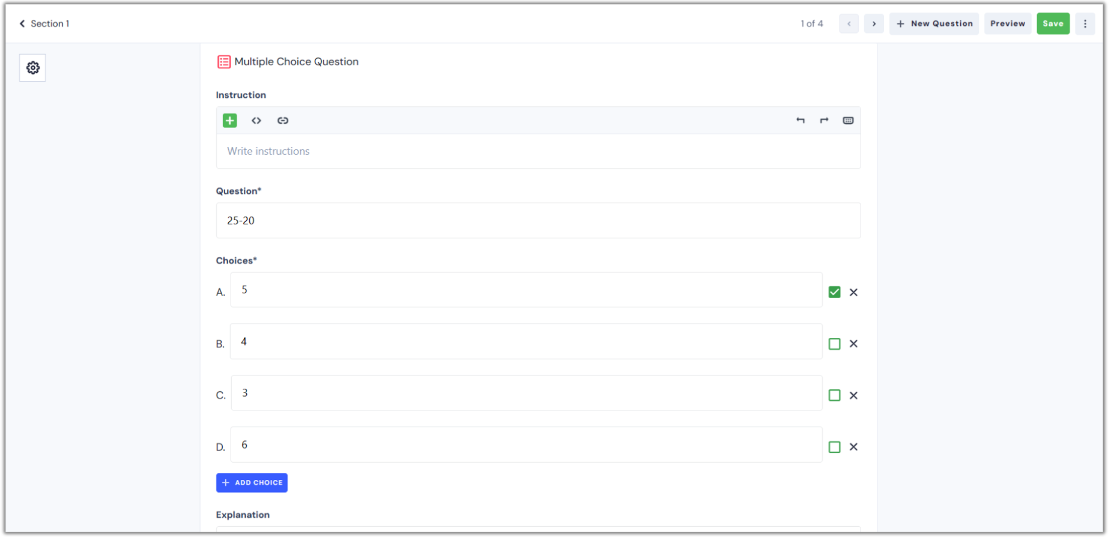Insert a link in the instruction editor
Image resolution: width=1117 pixels, height=537 pixels.
[283, 121]
